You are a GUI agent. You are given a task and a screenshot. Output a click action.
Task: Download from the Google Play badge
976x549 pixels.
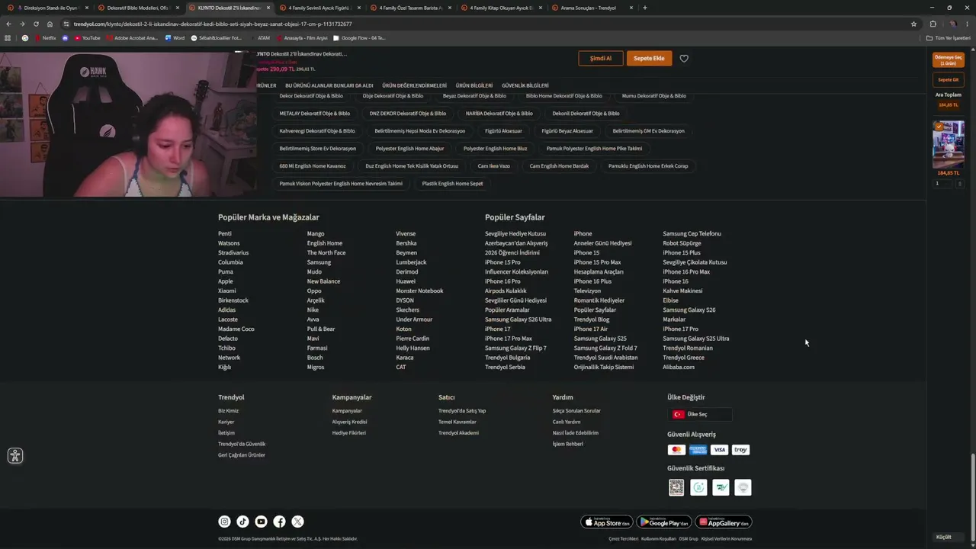tap(664, 522)
